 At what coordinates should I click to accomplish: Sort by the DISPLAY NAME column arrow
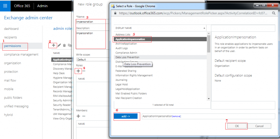(x=204, y=28)
